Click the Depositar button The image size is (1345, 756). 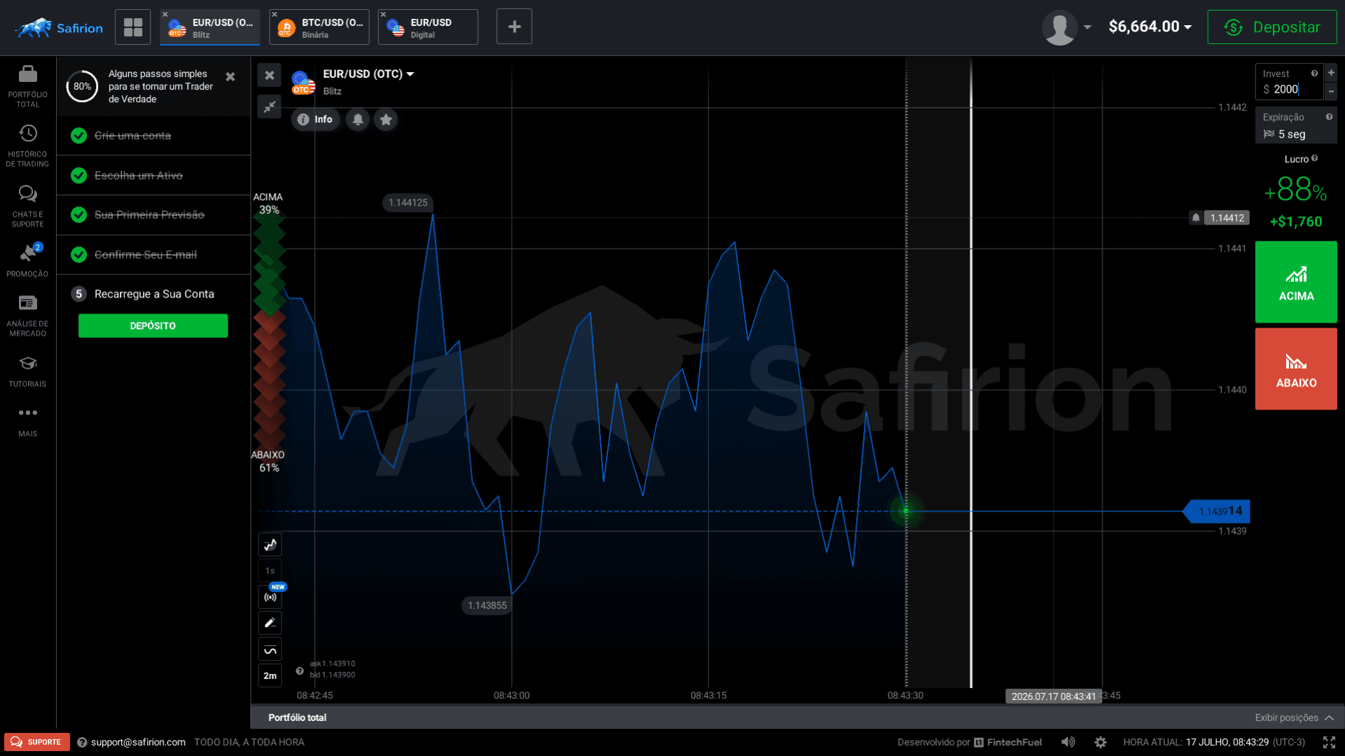pos(1272,27)
